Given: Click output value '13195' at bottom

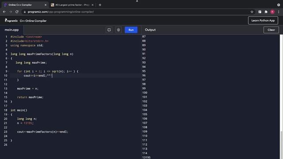Looking at the screenshot, I should click(x=146, y=158).
